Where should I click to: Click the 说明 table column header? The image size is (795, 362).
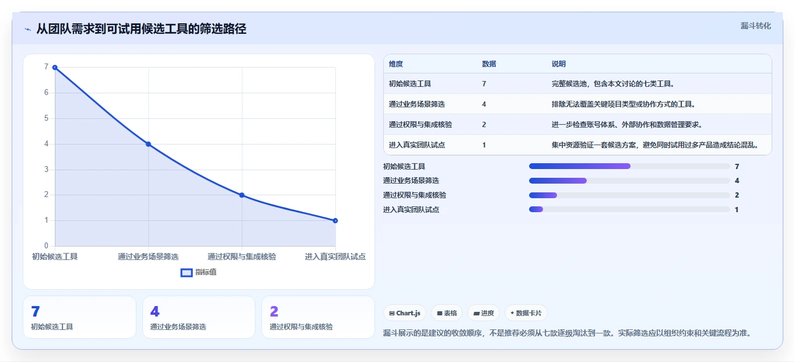pos(559,64)
